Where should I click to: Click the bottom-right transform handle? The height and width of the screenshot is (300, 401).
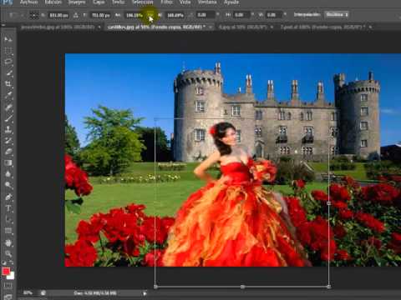pos(329,287)
